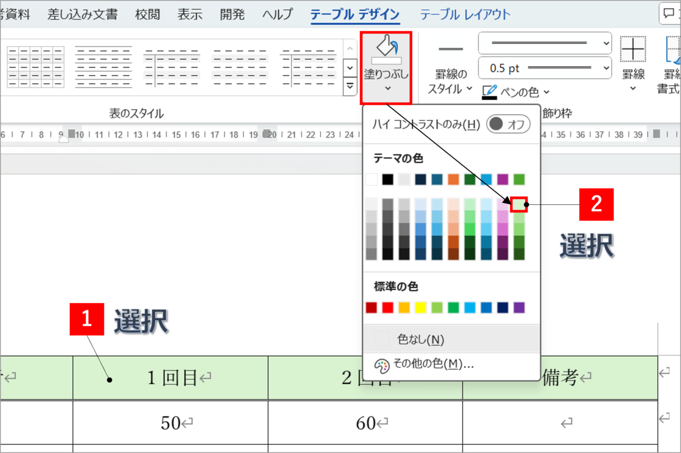Pick light blue standard color swatch
This screenshot has width=681, height=453.
[x=470, y=307]
